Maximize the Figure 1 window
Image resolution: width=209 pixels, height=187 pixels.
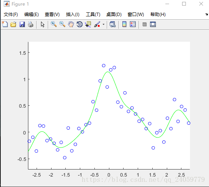coord(184,4)
